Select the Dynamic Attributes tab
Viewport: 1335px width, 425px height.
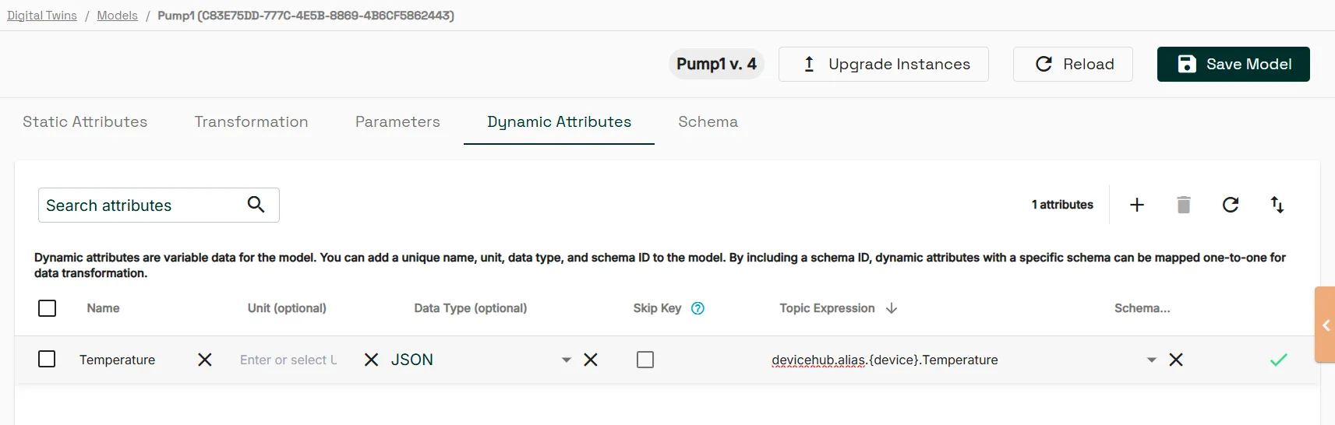coord(559,122)
